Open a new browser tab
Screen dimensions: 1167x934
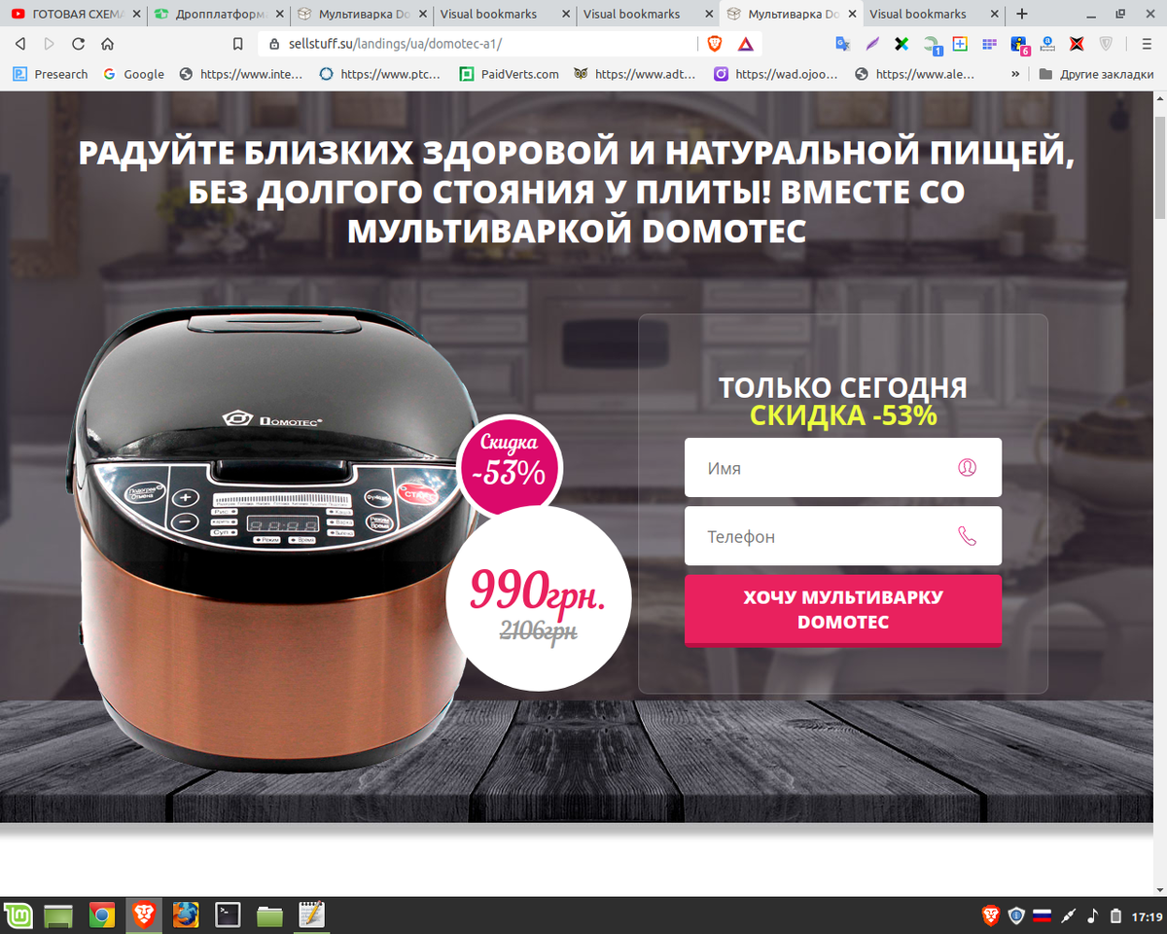click(1021, 14)
